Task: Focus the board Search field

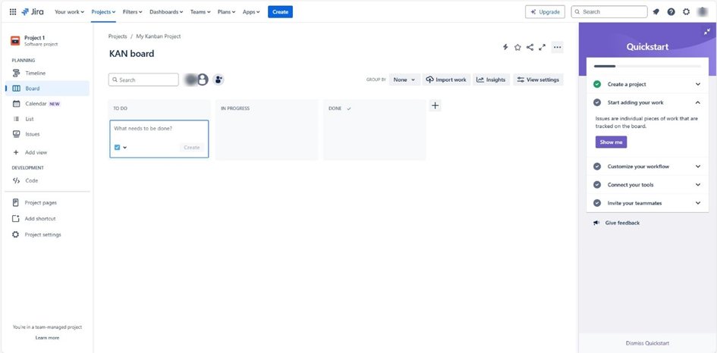Action: 143,80
